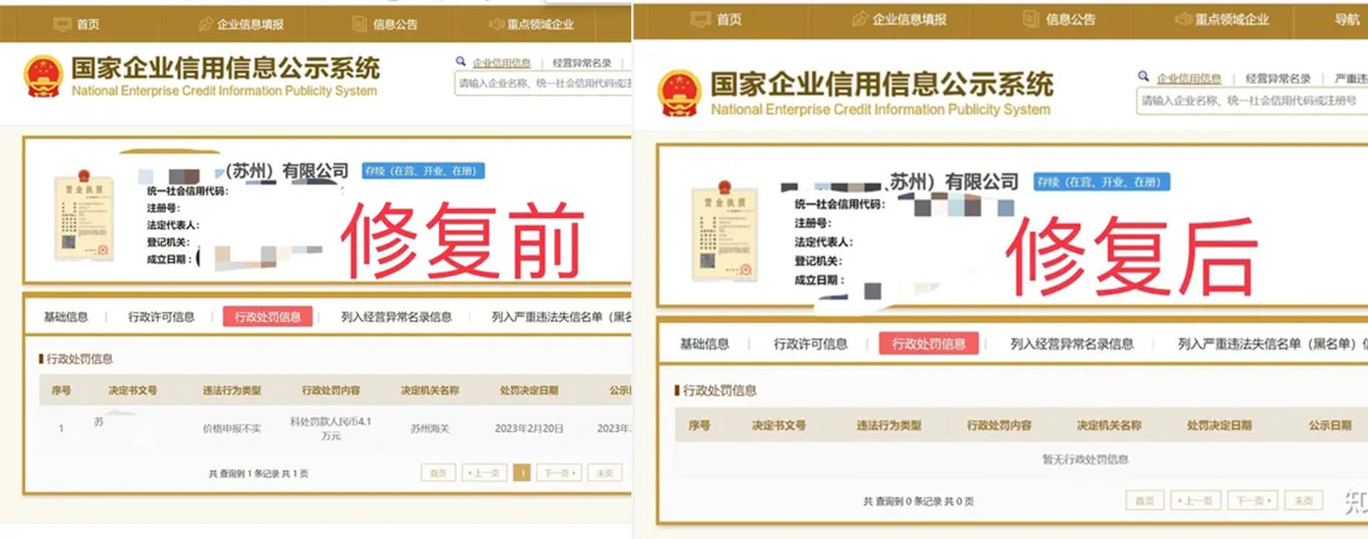Click 违法行为类型 column header in right table
Screen dimensions: 1368x539
click(x=889, y=426)
